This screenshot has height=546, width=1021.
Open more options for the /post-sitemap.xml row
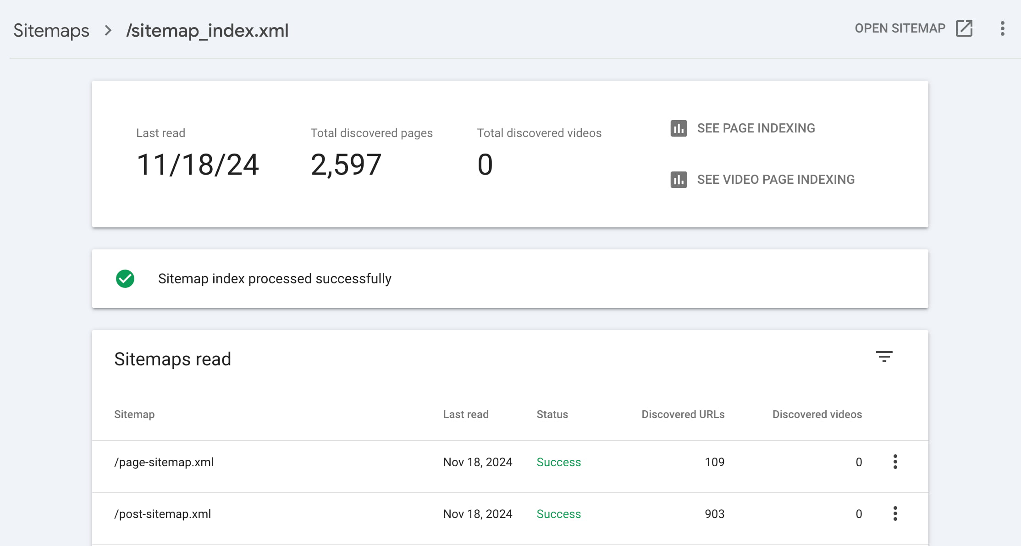(x=895, y=513)
